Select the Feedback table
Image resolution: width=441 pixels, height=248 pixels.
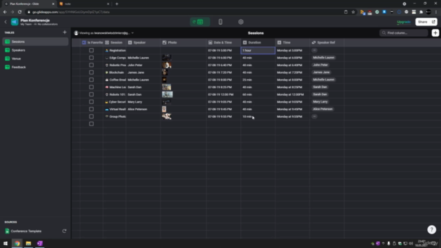click(35, 67)
